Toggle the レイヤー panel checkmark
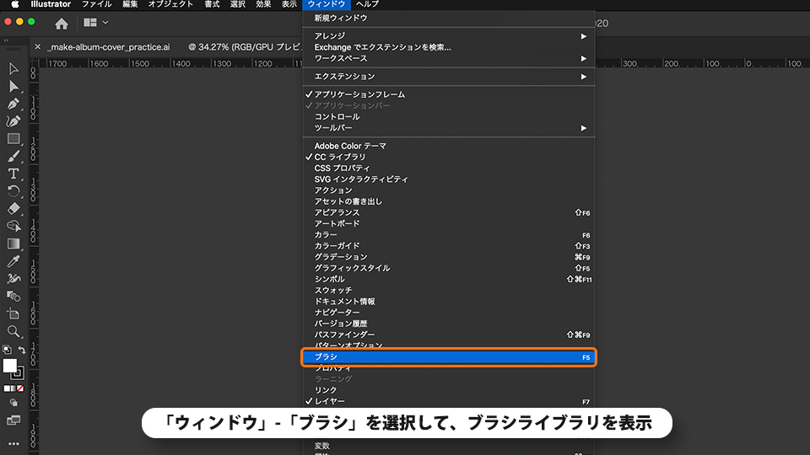The image size is (810, 455). point(448,401)
